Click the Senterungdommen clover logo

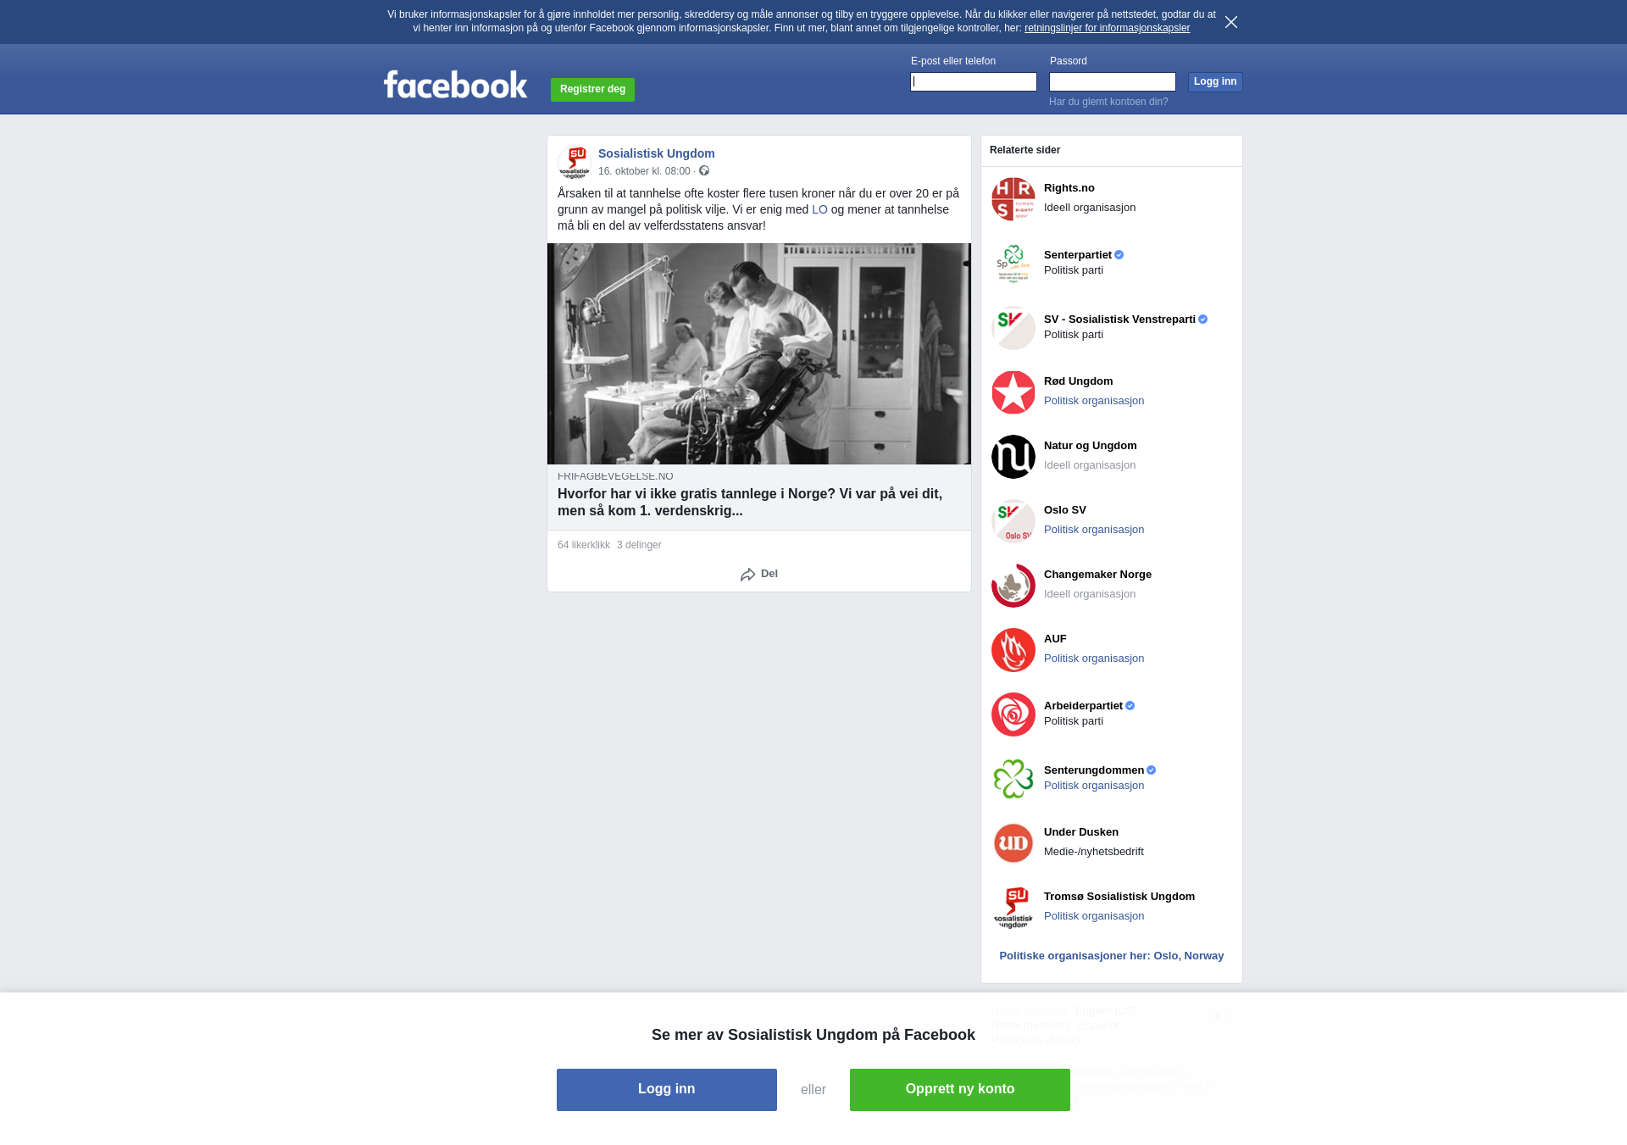tap(1013, 779)
